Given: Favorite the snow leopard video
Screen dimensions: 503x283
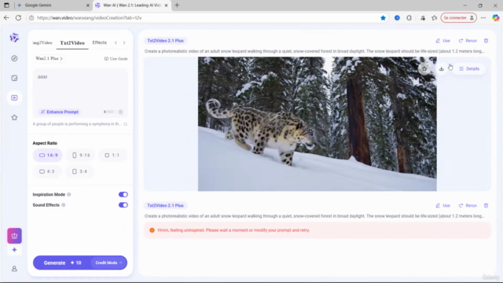Looking at the screenshot, I should [x=424, y=68].
